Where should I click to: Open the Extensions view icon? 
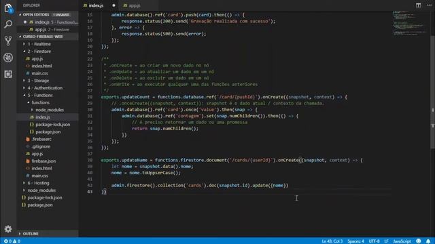[x=8, y=74]
